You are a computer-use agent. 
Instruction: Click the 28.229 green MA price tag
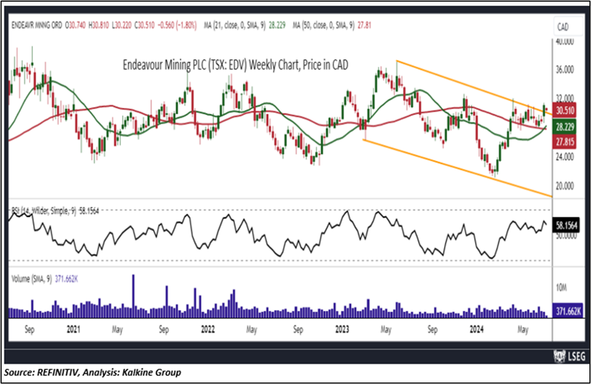point(565,127)
